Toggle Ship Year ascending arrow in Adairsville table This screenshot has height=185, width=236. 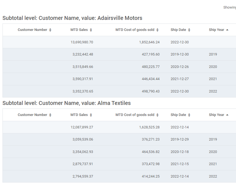[227, 30]
